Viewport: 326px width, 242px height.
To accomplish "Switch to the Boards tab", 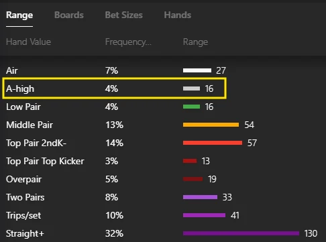I will click(69, 15).
